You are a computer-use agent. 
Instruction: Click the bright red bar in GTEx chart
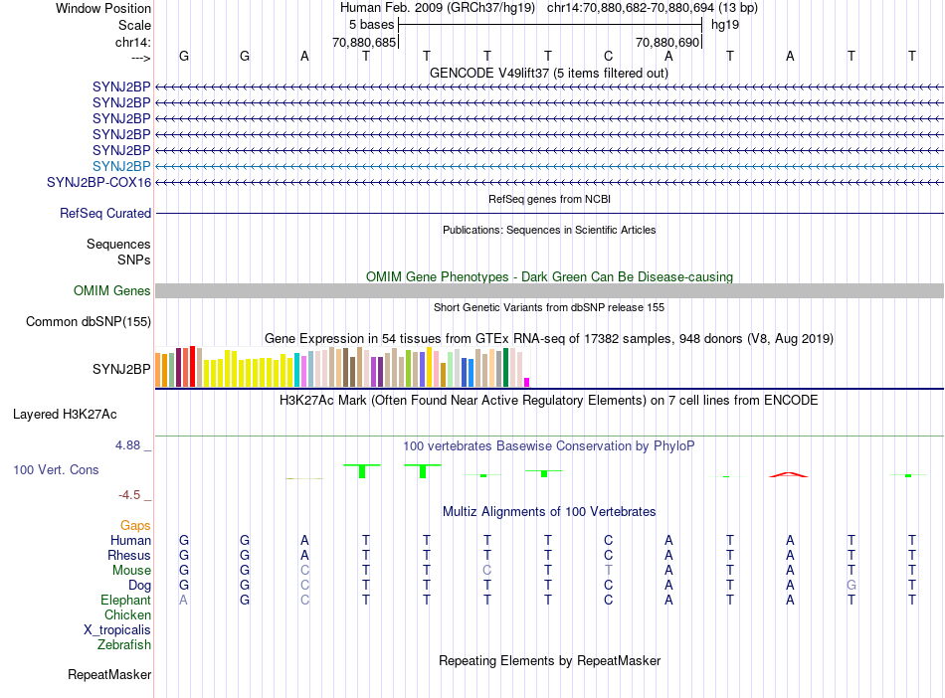pyautogui.click(x=192, y=366)
